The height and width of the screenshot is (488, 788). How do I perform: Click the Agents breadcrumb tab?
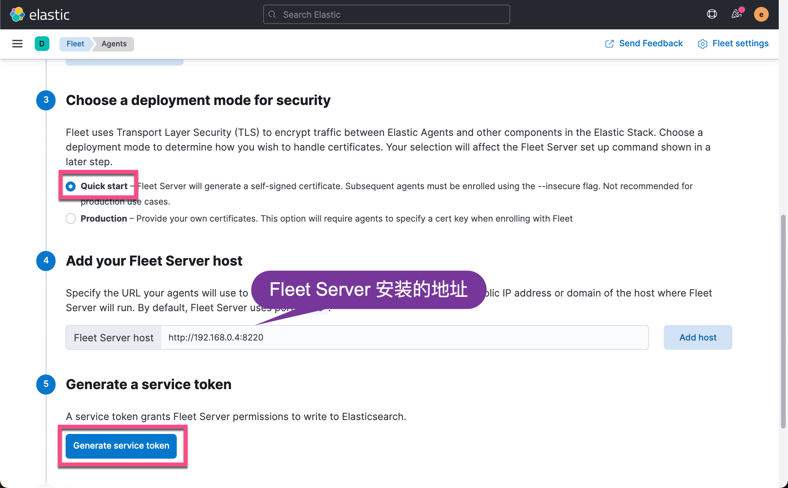point(113,44)
